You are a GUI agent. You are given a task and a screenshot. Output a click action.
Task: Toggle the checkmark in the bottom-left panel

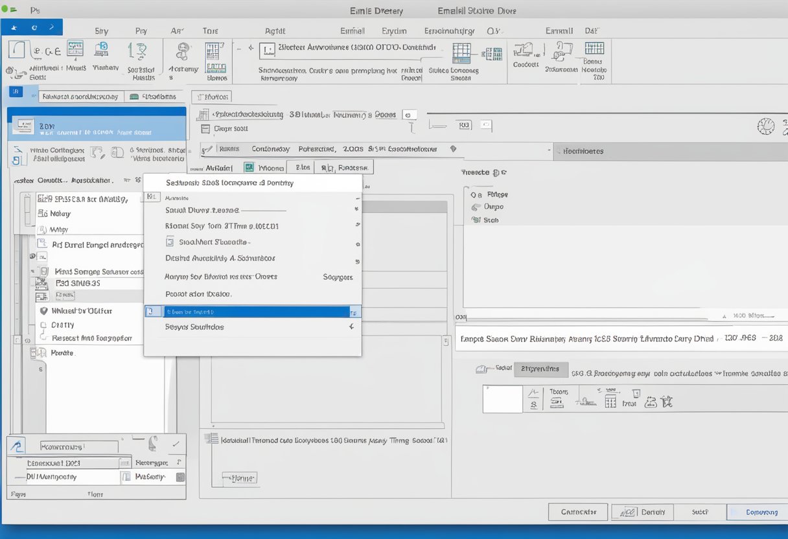point(176,445)
